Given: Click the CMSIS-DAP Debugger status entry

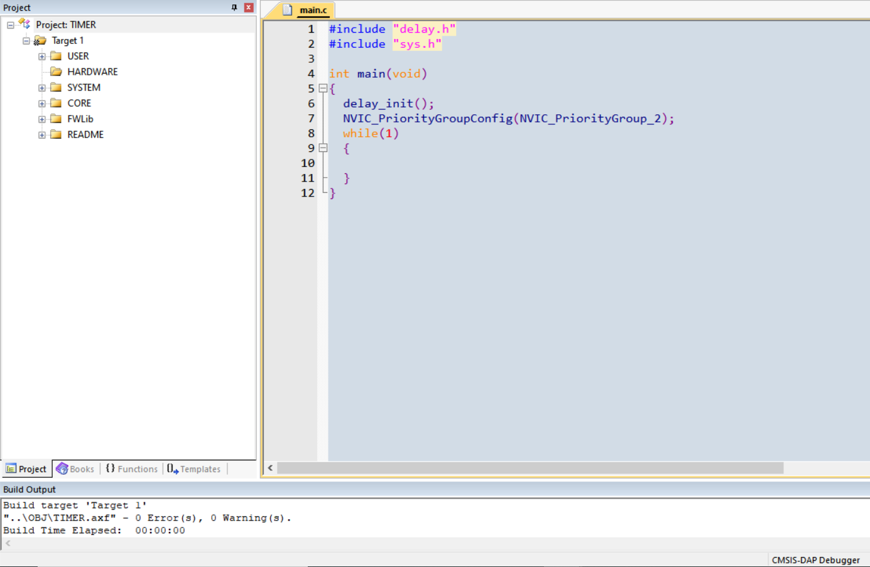Looking at the screenshot, I should coord(815,560).
